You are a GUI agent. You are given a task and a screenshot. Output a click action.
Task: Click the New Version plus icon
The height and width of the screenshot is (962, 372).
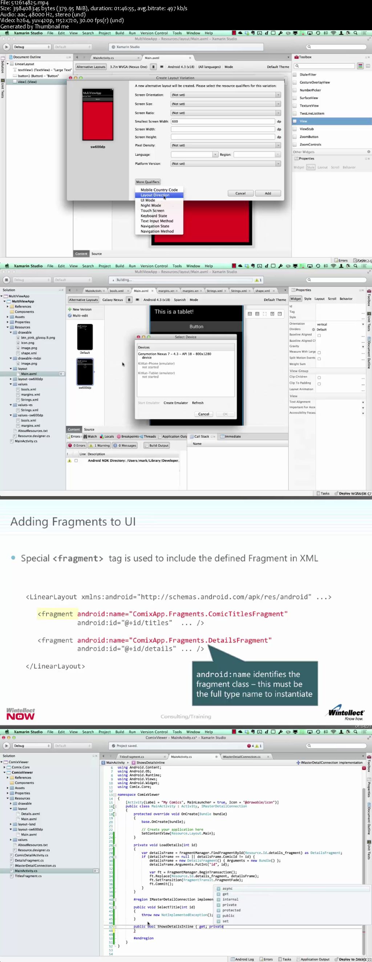pos(70,309)
